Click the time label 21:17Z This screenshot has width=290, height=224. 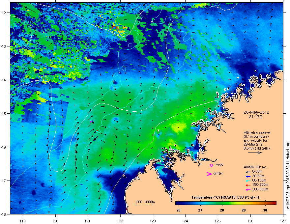tap(255, 117)
